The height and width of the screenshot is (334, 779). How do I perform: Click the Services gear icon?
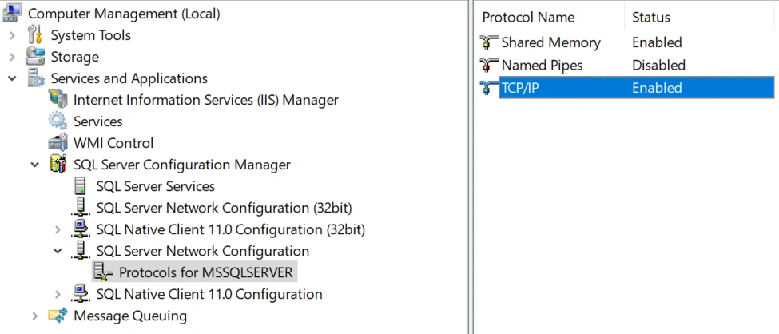pos(58,121)
